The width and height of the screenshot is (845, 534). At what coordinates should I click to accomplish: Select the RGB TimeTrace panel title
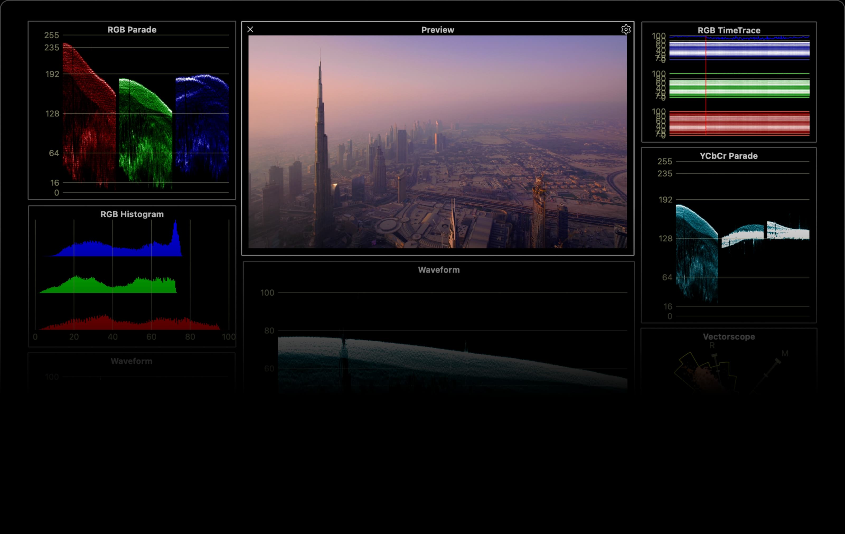point(729,31)
